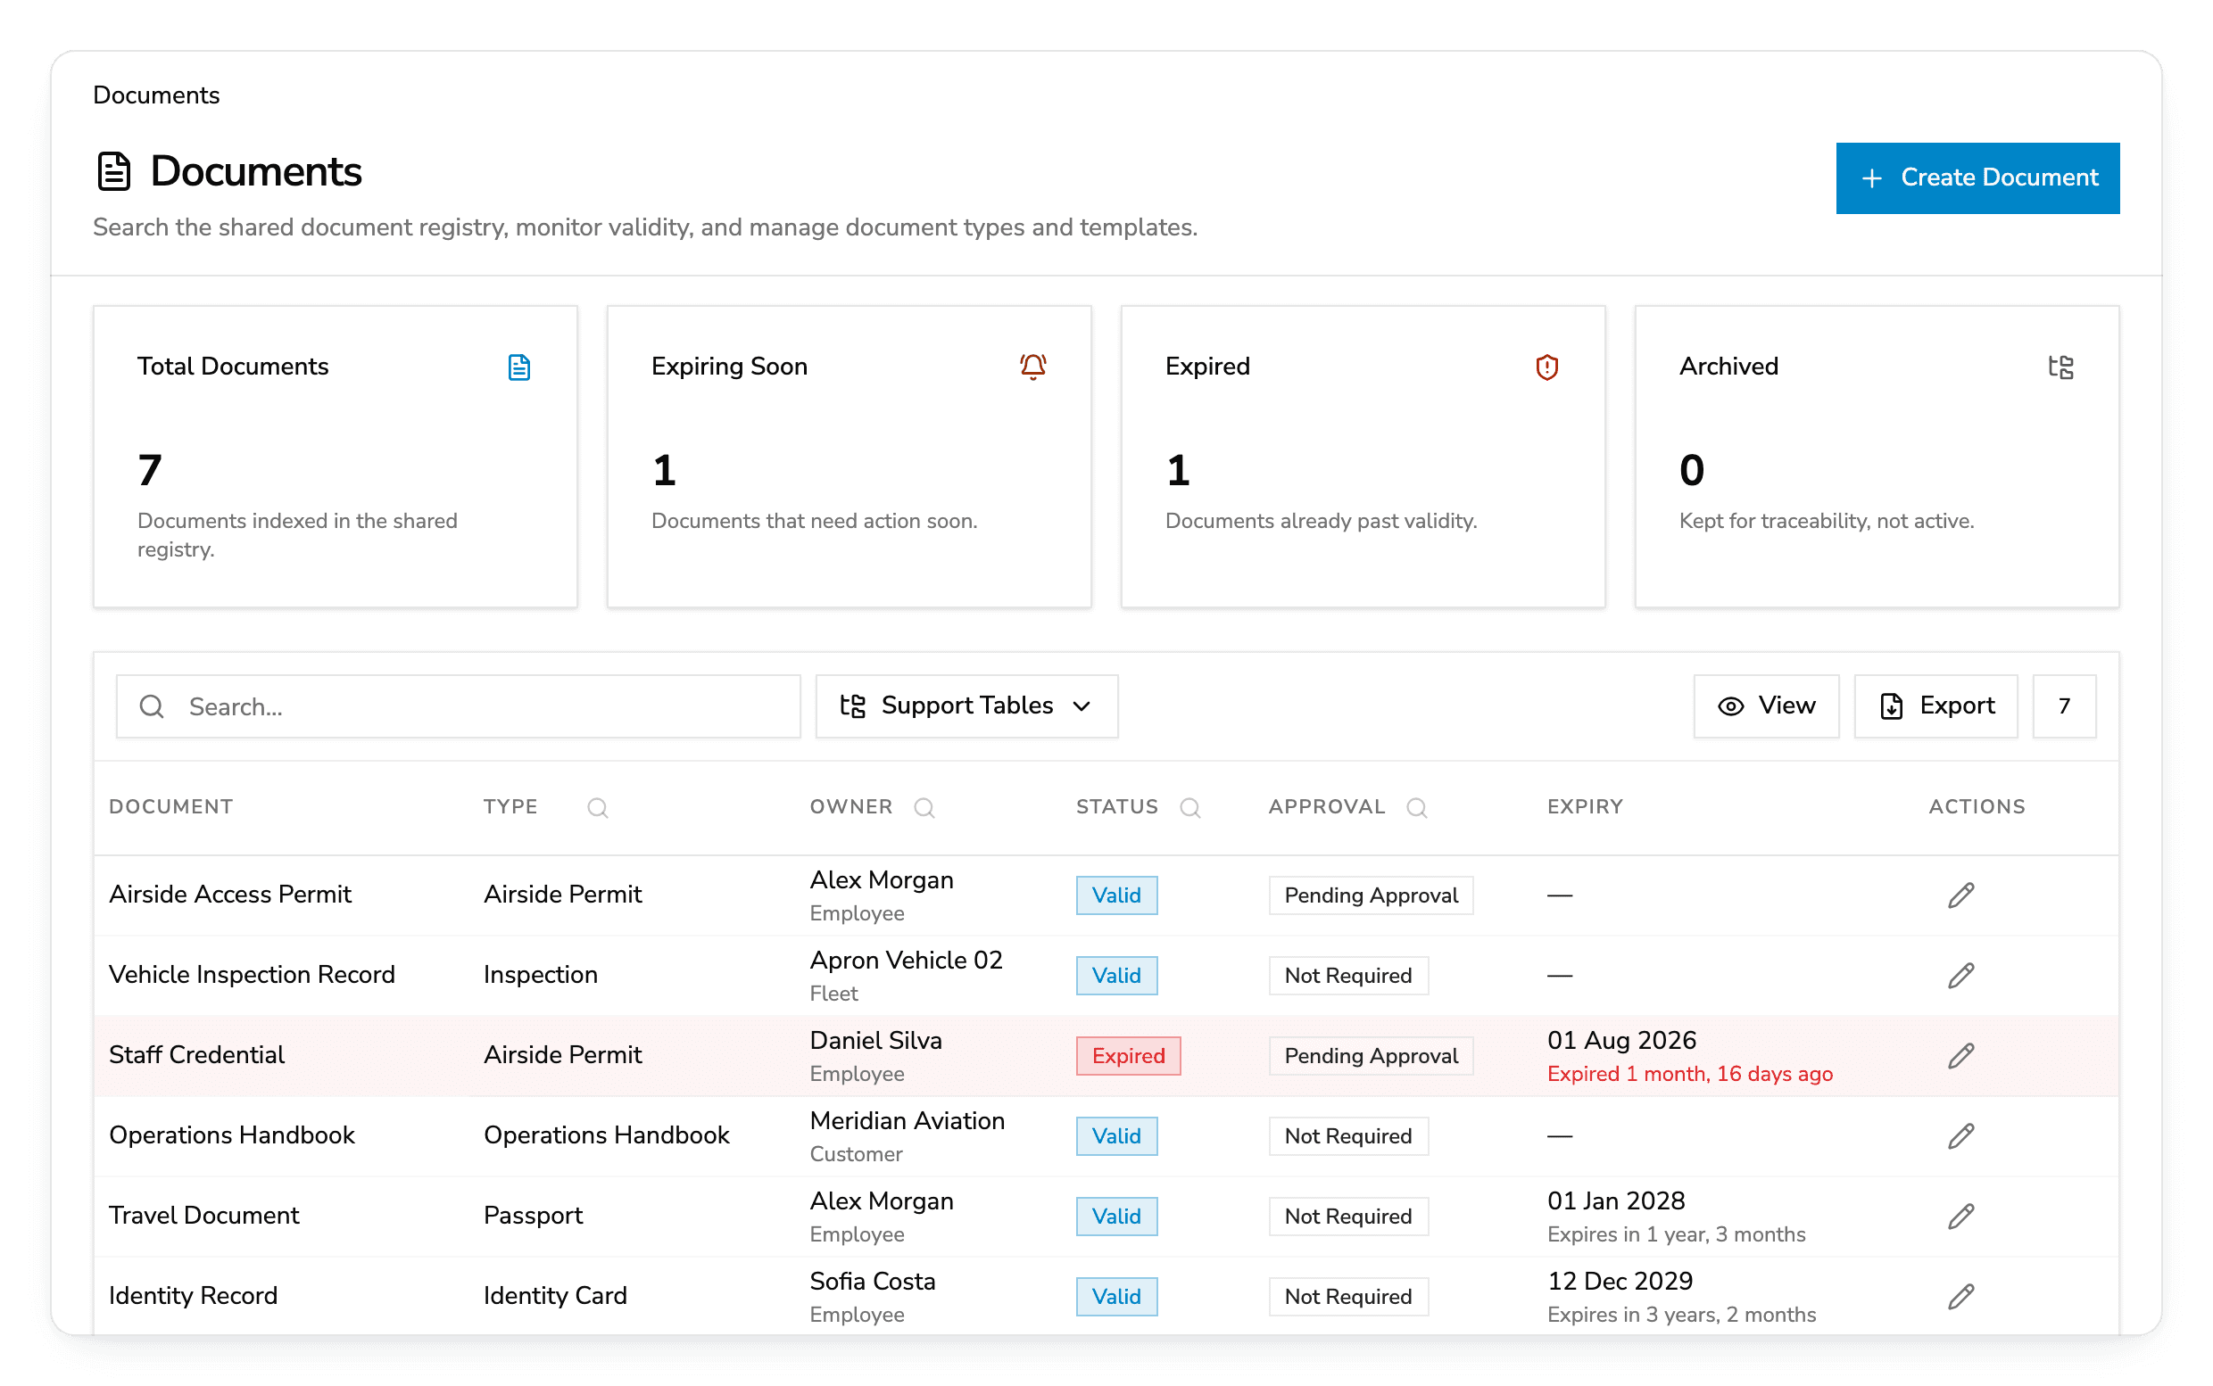The width and height of the screenshot is (2213, 1386).
Task: Click Not Required badge for Operations Handbook
Action: pos(1348,1135)
